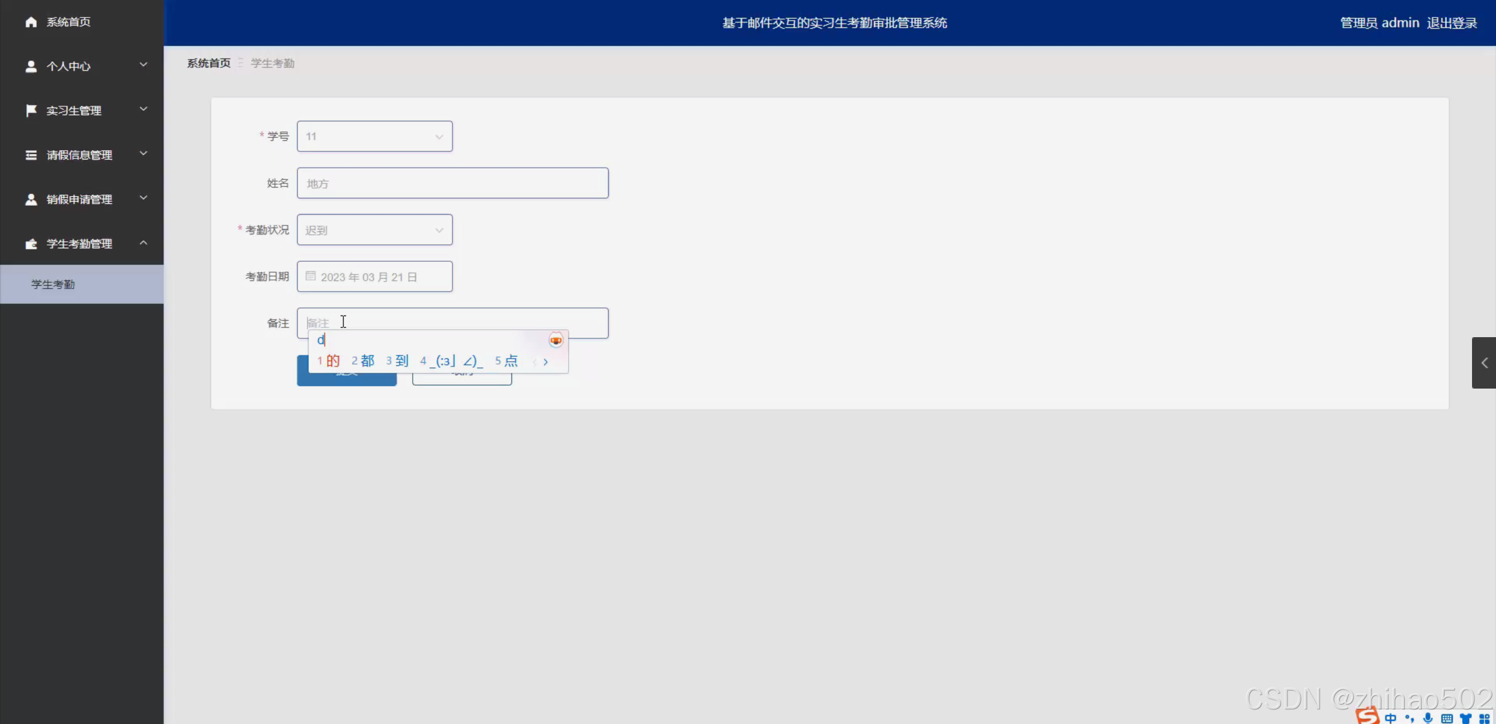This screenshot has width=1496, height=724.
Task: Click the icon beside 学生考勤管理
Action: pos(31,244)
